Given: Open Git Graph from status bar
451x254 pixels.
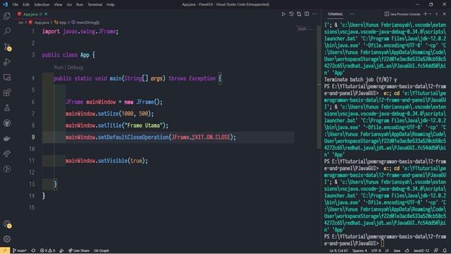Looking at the screenshot, I should click(x=101, y=250).
